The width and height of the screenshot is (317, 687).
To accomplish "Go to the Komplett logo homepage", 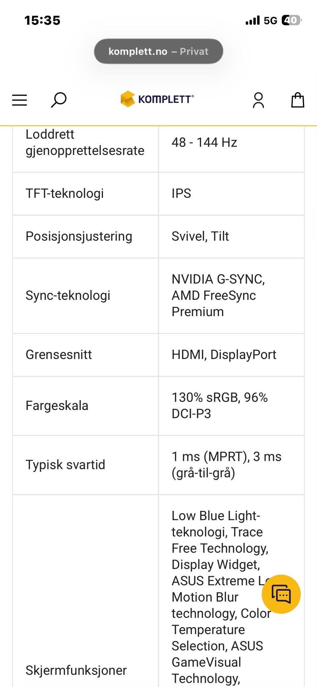I will point(157,99).
